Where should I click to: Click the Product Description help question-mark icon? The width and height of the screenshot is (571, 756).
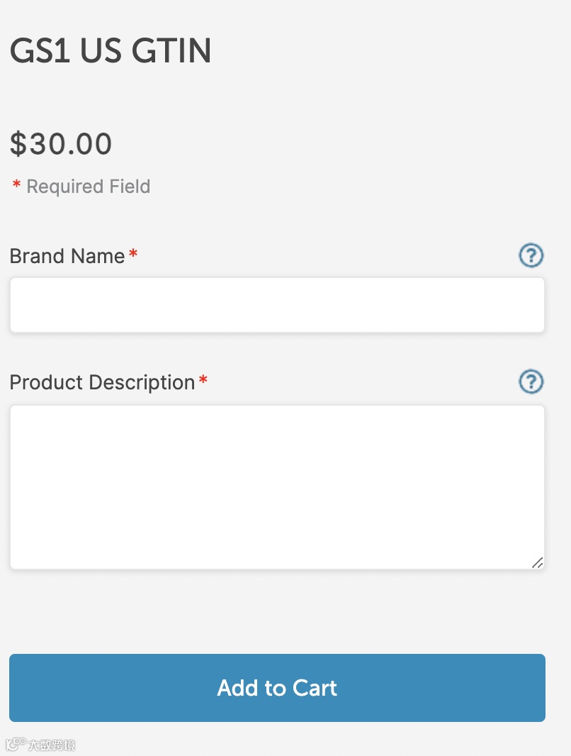(531, 382)
